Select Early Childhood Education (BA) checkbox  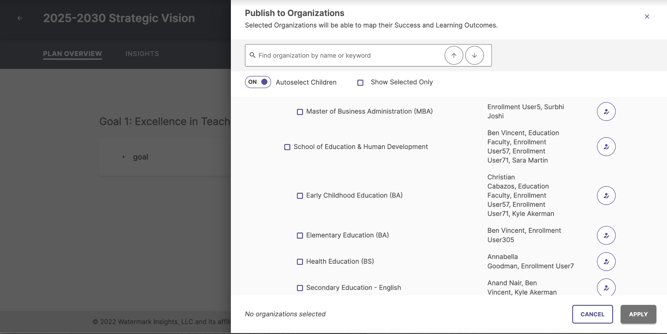click(300, 196)
